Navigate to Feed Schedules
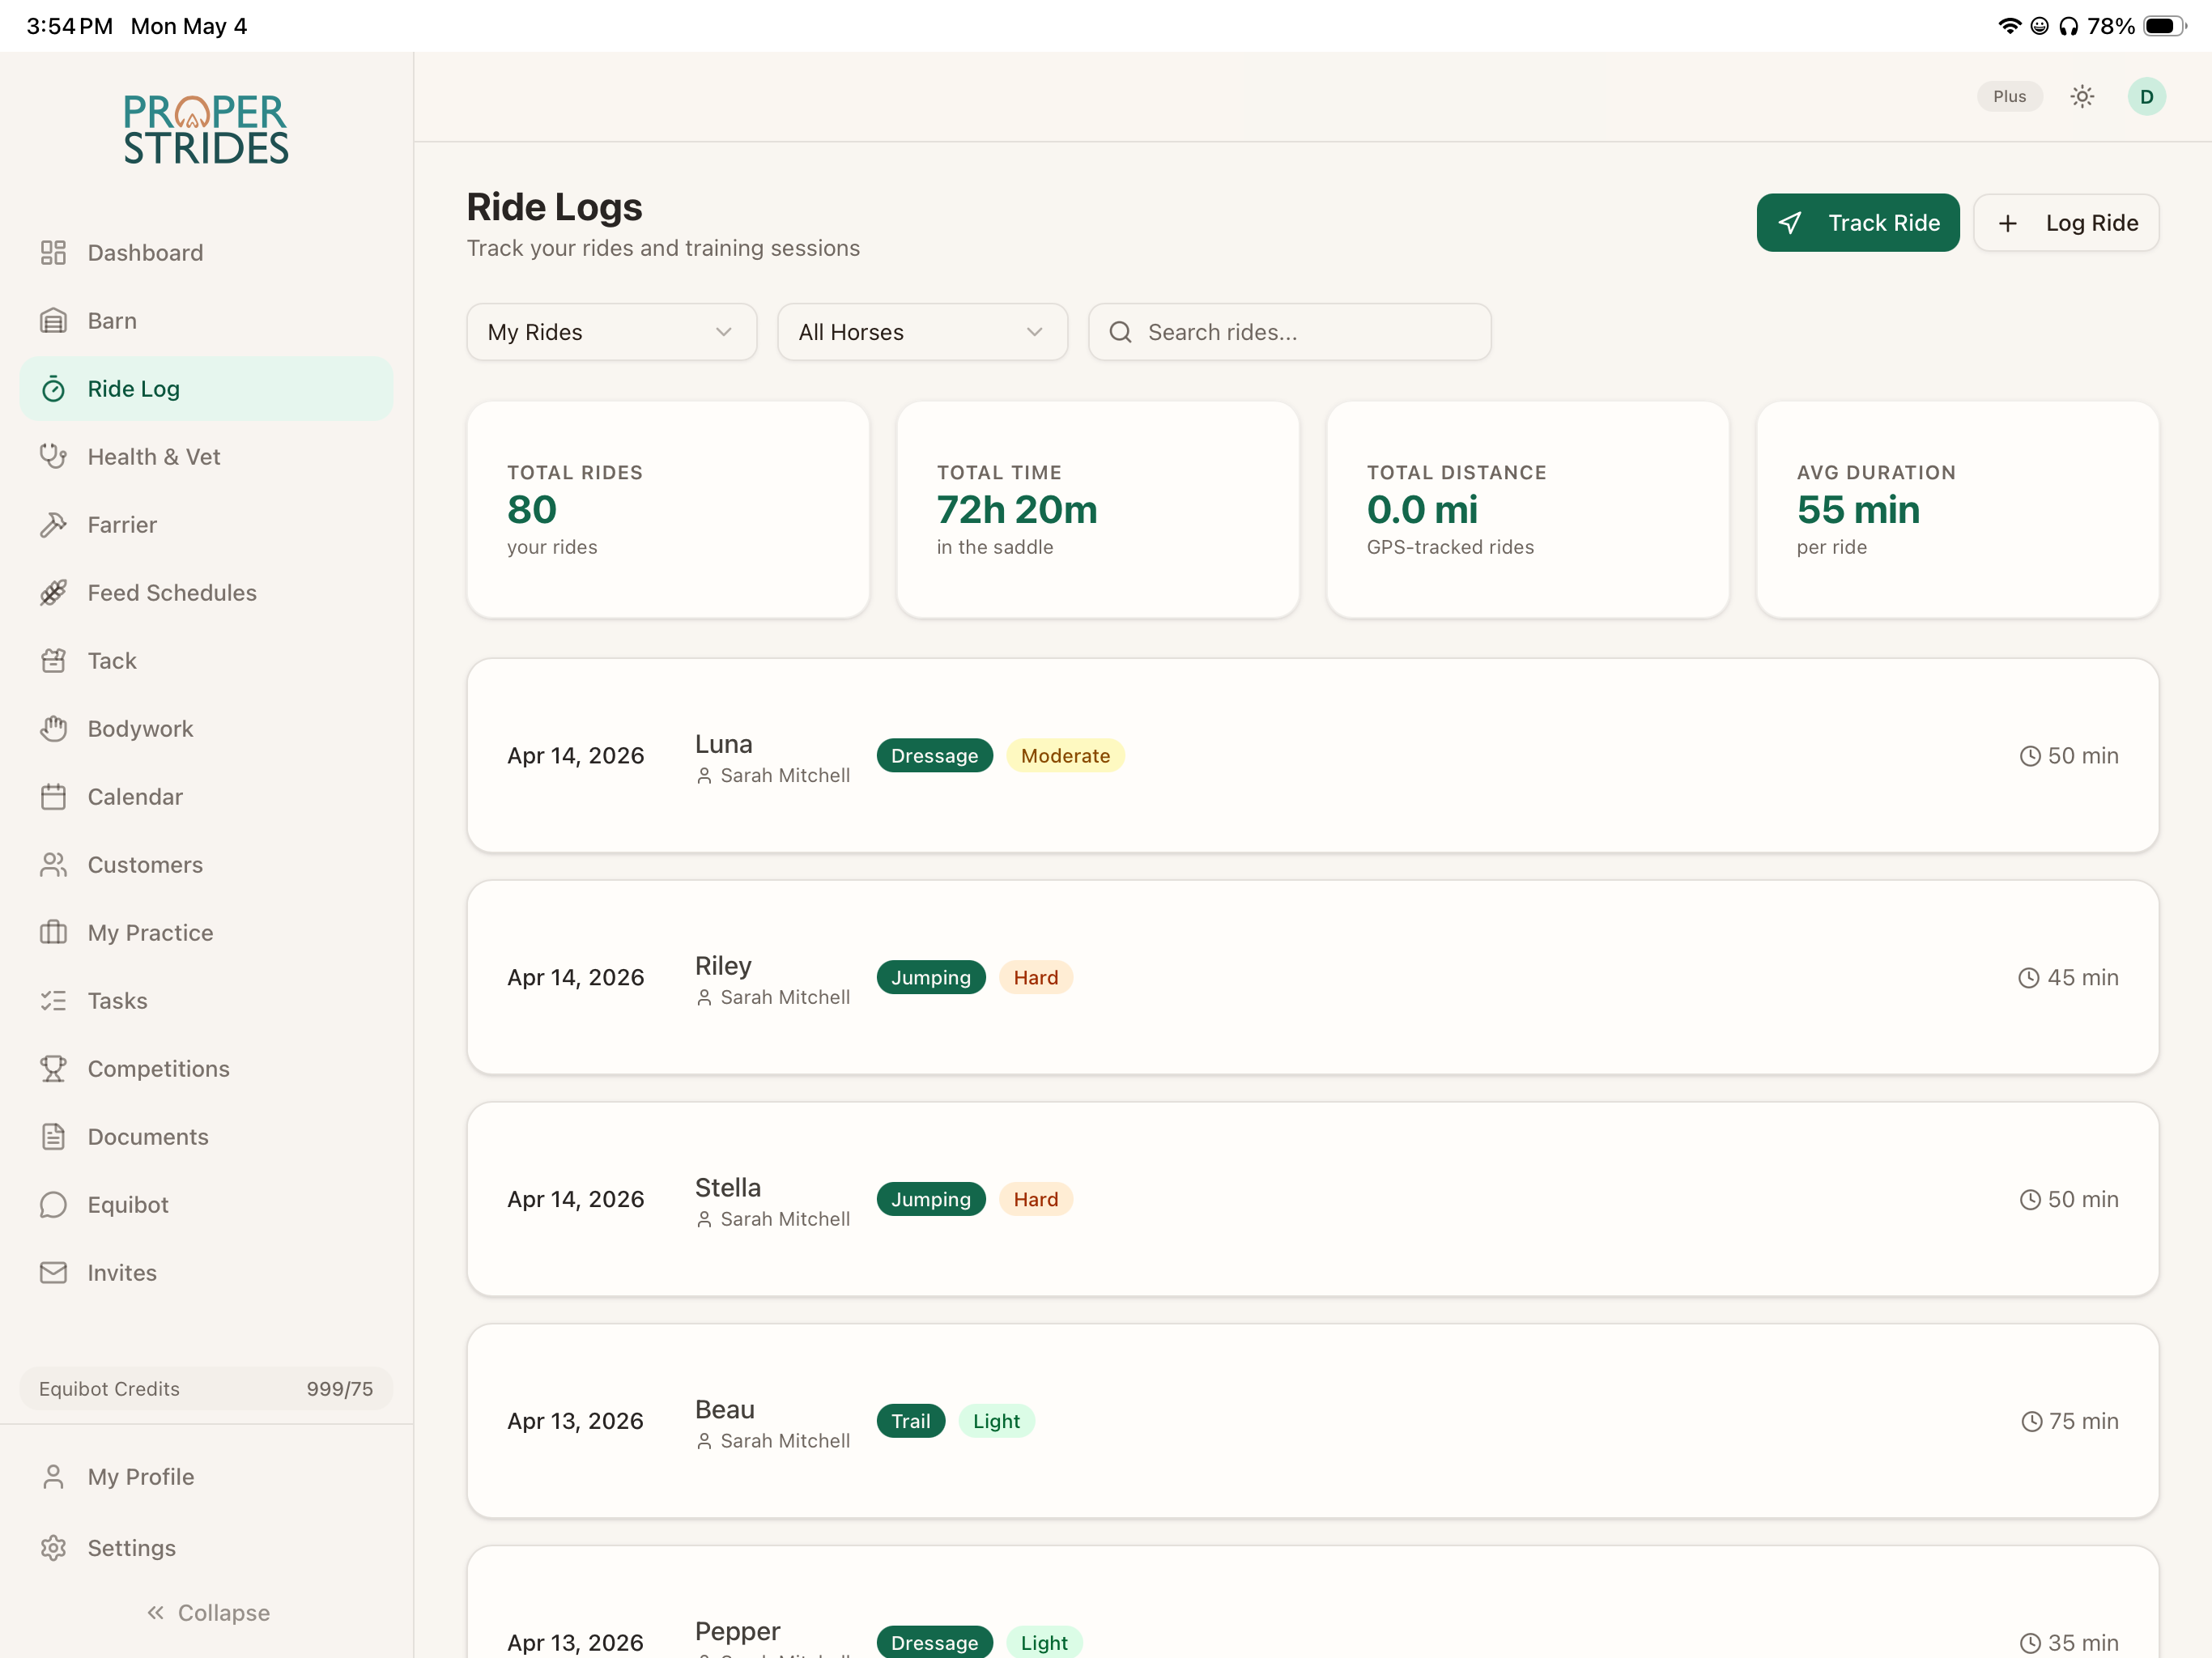 click(x=206, y=592)
